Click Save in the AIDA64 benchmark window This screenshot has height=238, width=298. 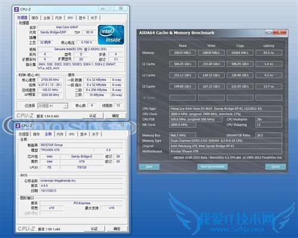(x=149, y=167)
